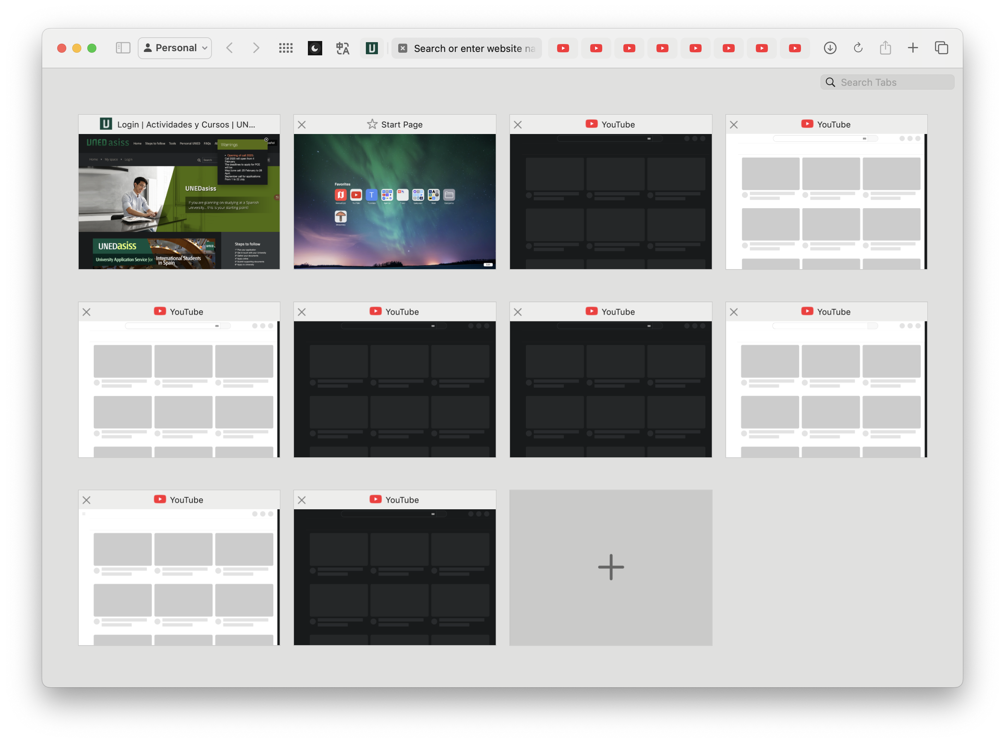Open the apps grid icon
Screen dimensions: 1005x743
(x=286, y=48)
